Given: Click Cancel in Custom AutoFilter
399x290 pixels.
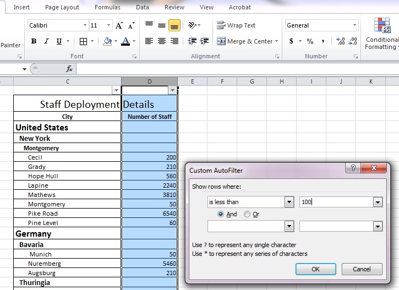Looking at the screenshot, I should click(x=362, y=269).
